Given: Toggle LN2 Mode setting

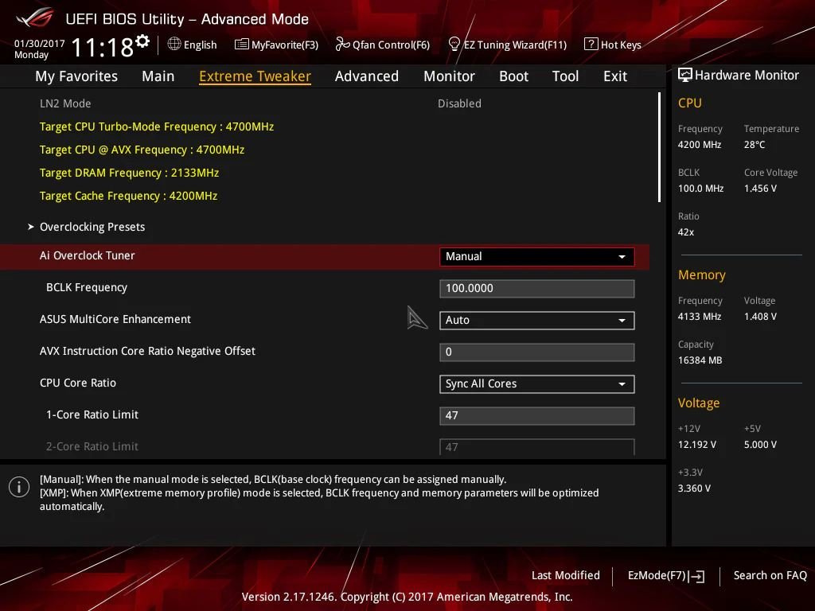Looking at the screenshot, I should tap(459, 103).
